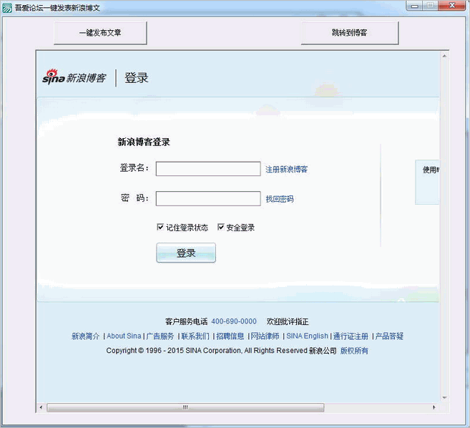Click the vertical scrollbar down arrow

(x=444, y=398)
